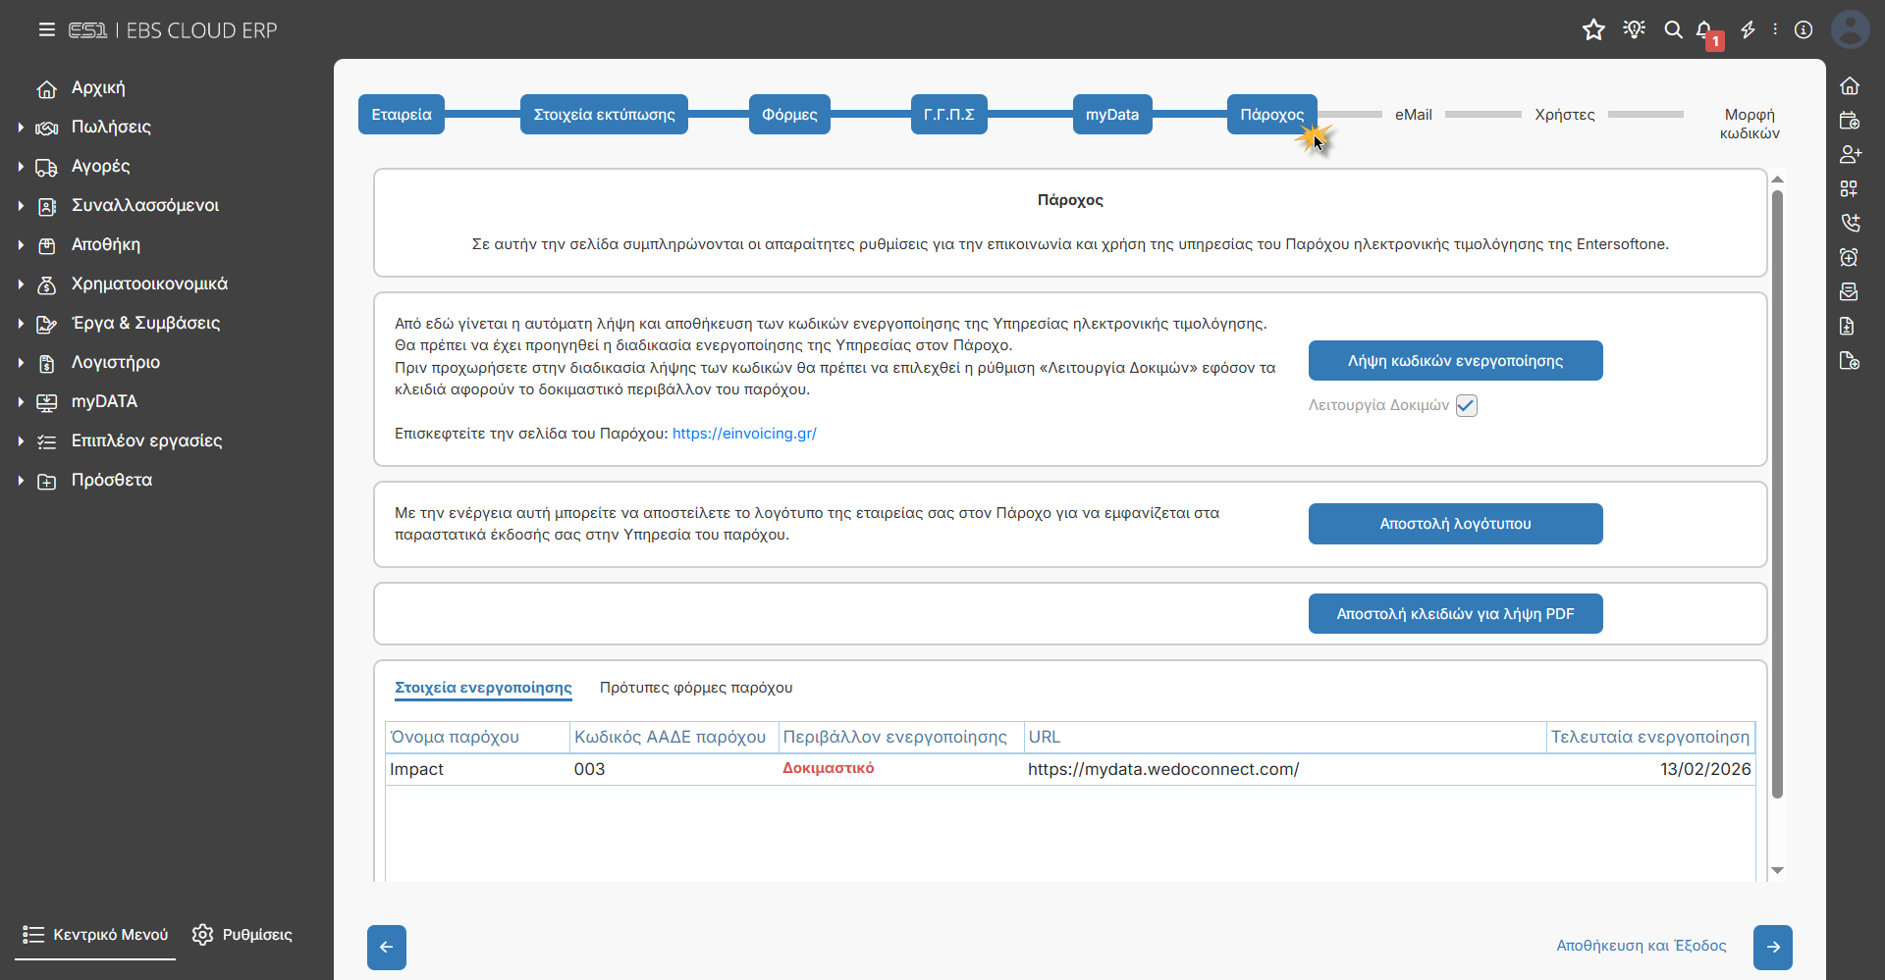Click the add person icon
This screenshot has width=1885, height=980.
point(1850,154)
